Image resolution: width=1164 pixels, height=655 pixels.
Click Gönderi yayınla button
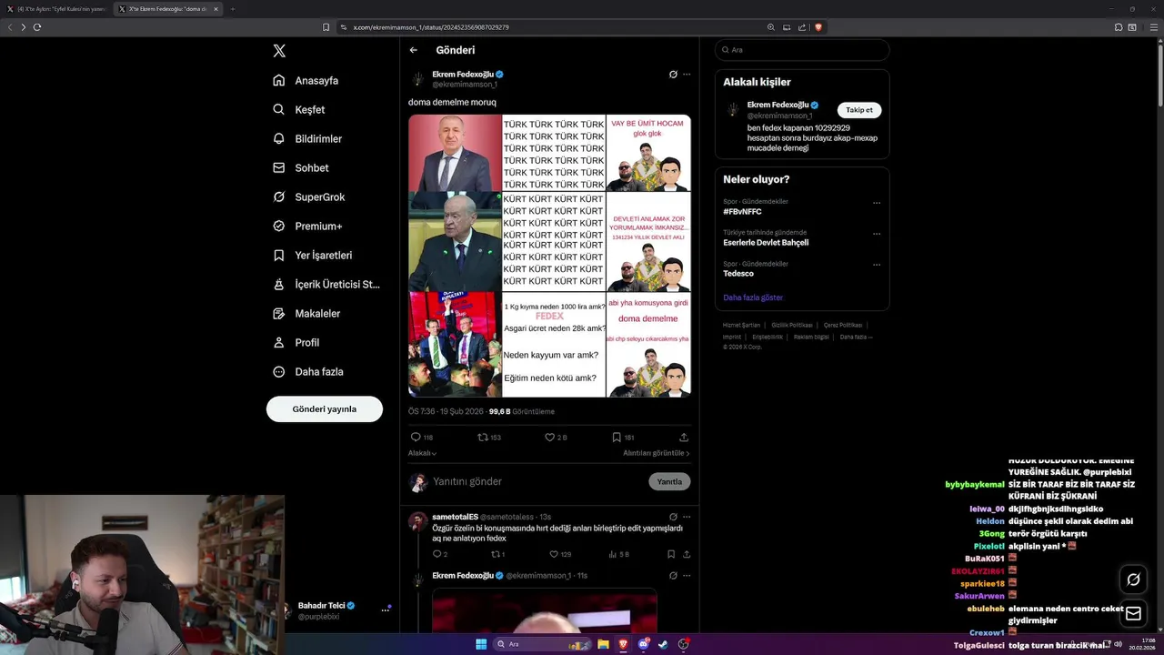(x=325, y=409)
